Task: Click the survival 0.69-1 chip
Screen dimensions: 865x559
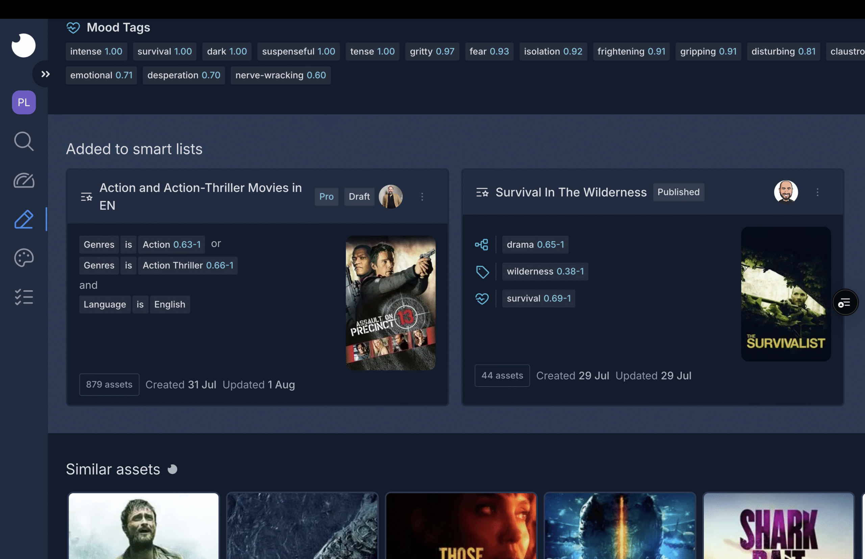Action: click(x=539, y=298)
